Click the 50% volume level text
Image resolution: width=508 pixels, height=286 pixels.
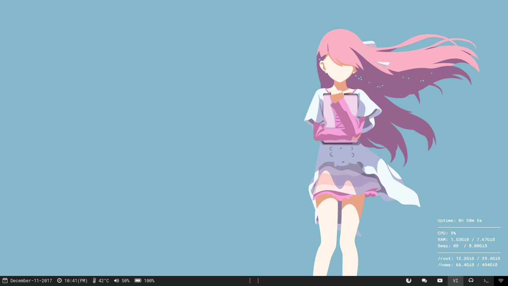coord(126,281)
